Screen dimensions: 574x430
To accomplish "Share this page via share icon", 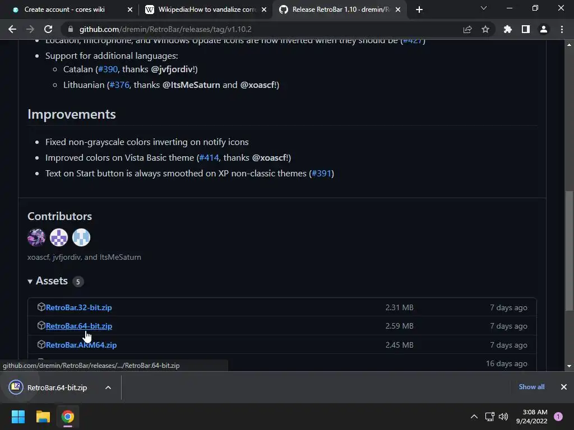I will coord(467,29).
